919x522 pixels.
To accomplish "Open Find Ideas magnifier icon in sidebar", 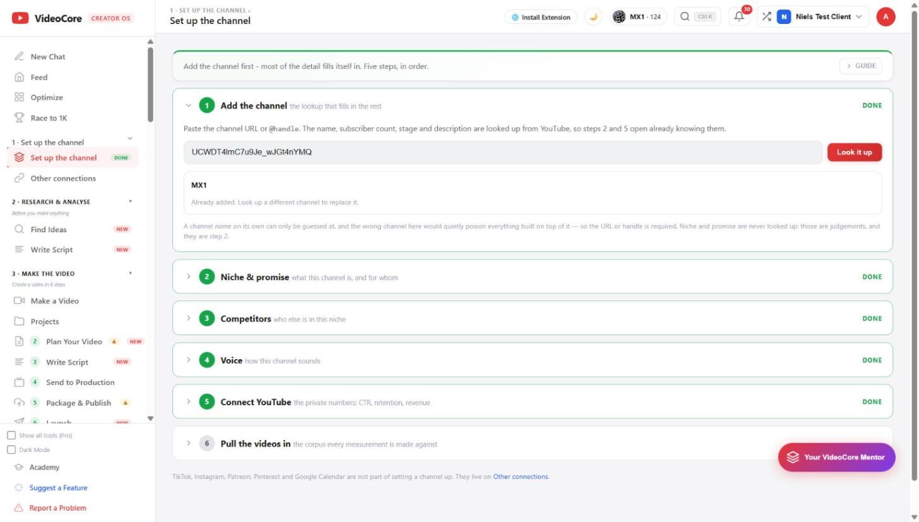I will pyautogui.click(x=20, y=230).
